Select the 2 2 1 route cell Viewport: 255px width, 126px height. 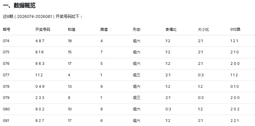(x=234, y=121)
